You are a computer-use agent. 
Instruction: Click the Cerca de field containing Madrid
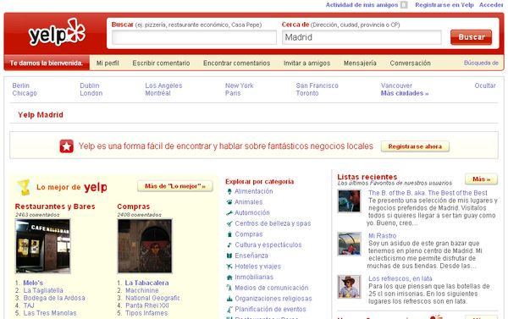point(362,37)
